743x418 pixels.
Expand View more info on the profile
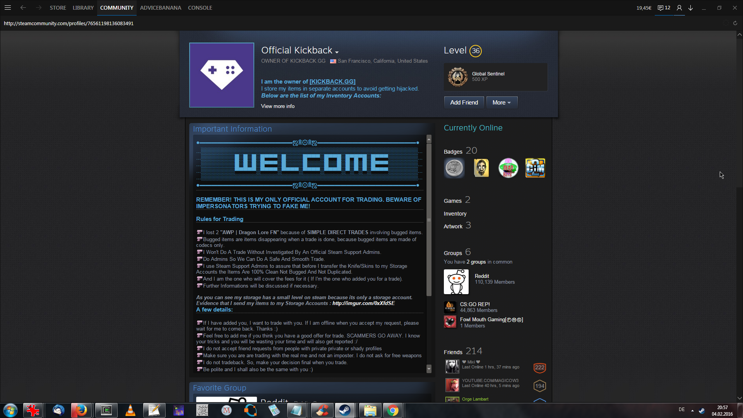click(x=277, y=106)
